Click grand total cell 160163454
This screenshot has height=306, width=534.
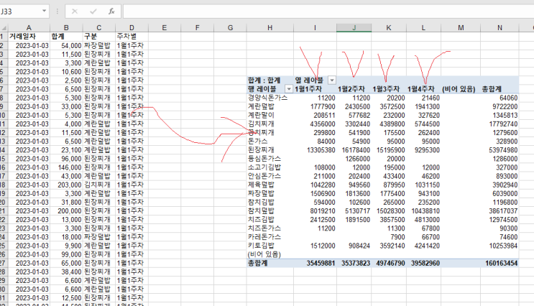point(500,263)
